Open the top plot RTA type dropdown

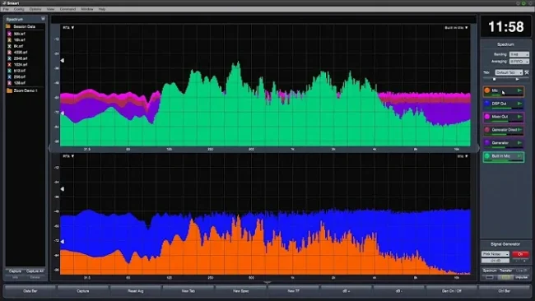click(68, 28)
